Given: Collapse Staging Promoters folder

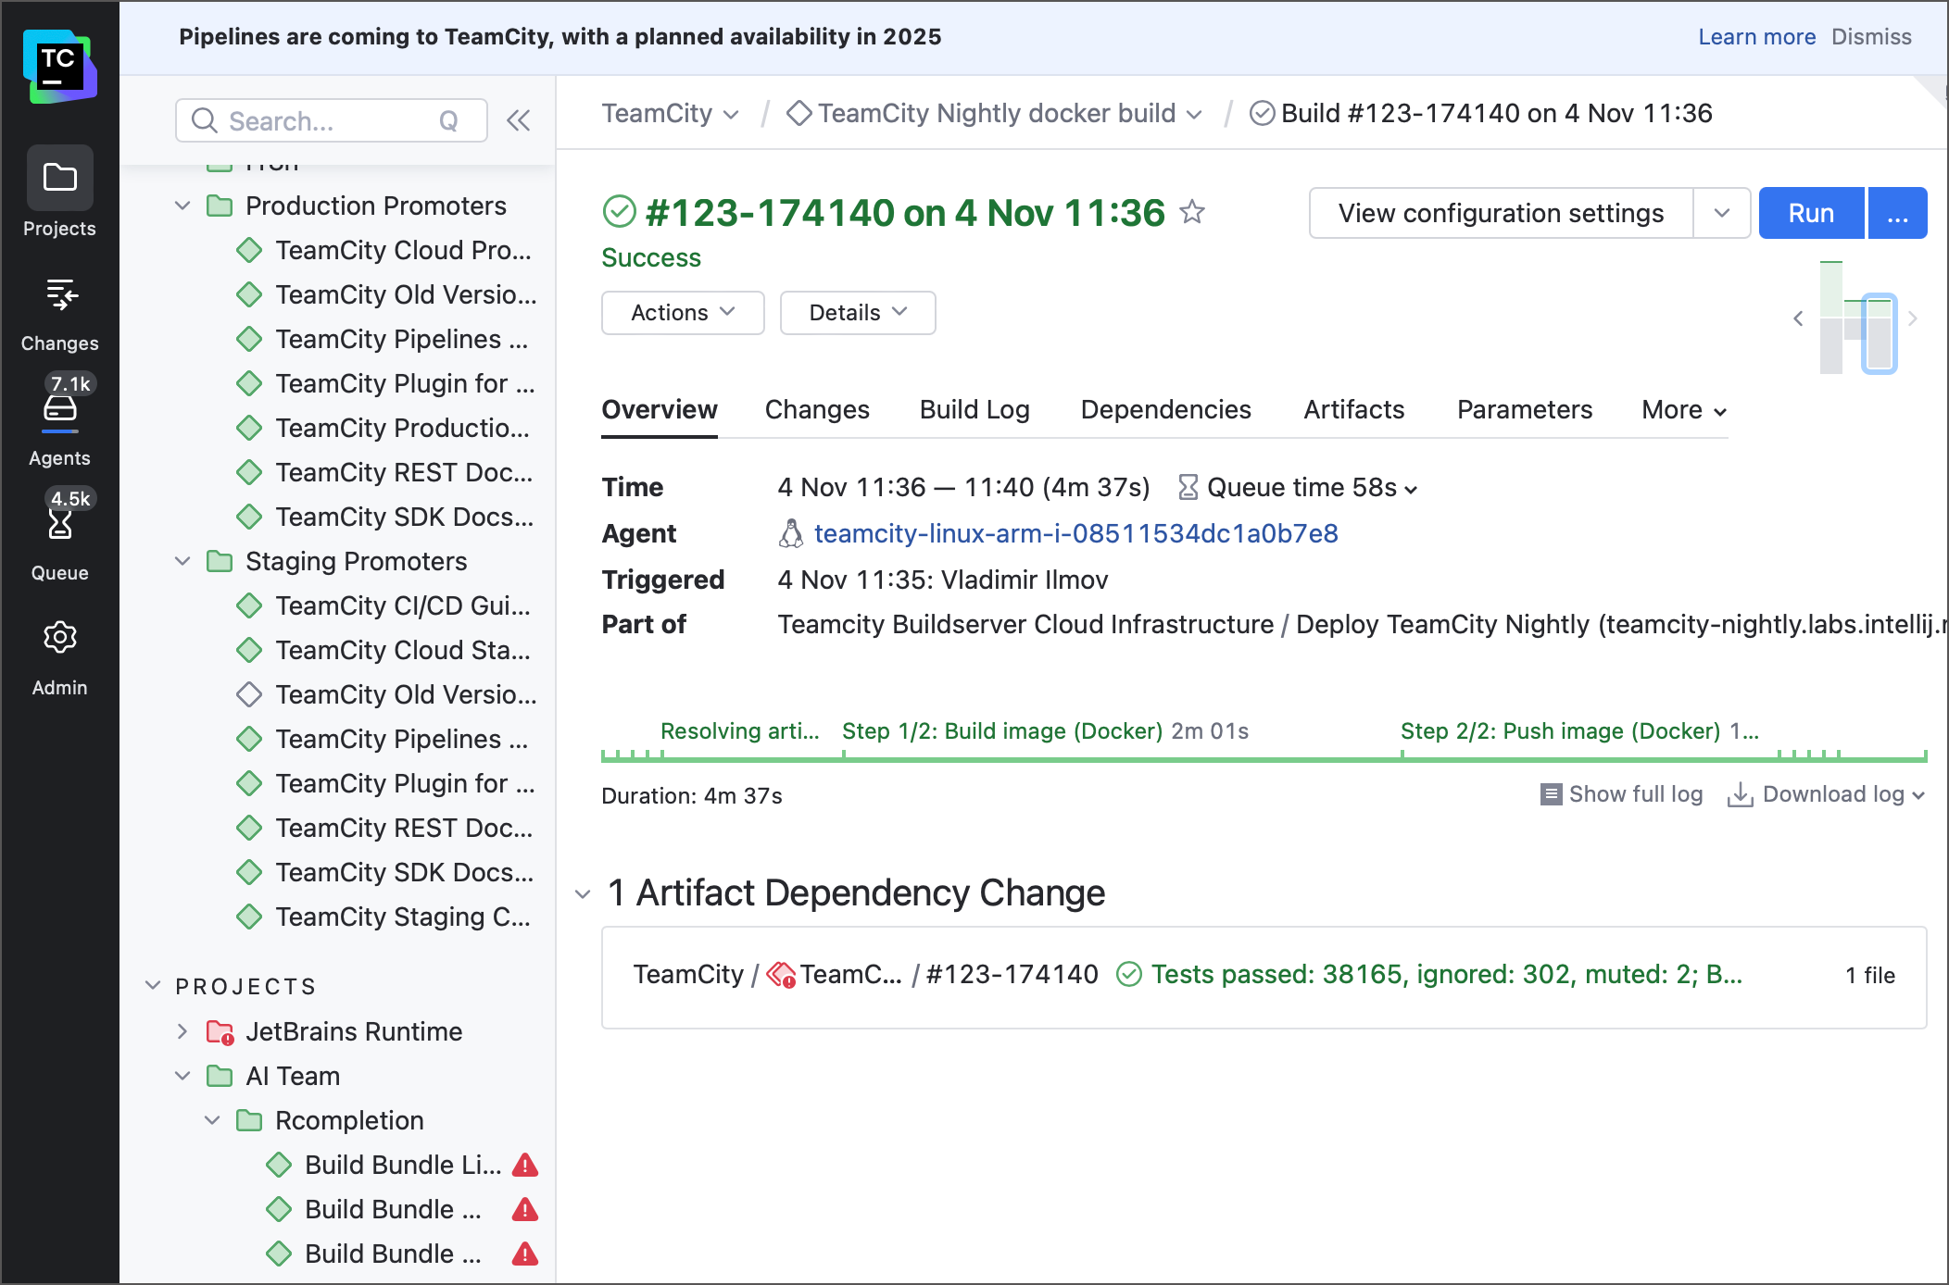Looking at the screenshot, I should pos(182,561).
